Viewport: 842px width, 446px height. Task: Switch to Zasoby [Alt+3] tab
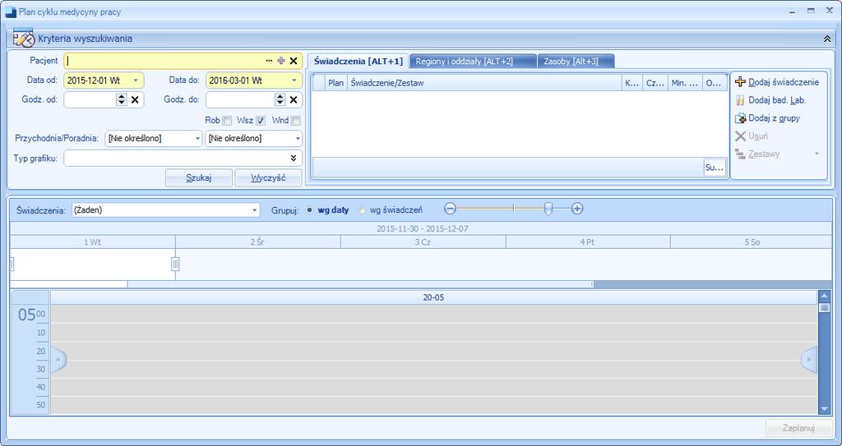click(x=576, y=61)
